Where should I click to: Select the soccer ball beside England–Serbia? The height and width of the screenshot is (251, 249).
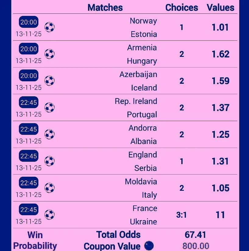click(49, 161)
